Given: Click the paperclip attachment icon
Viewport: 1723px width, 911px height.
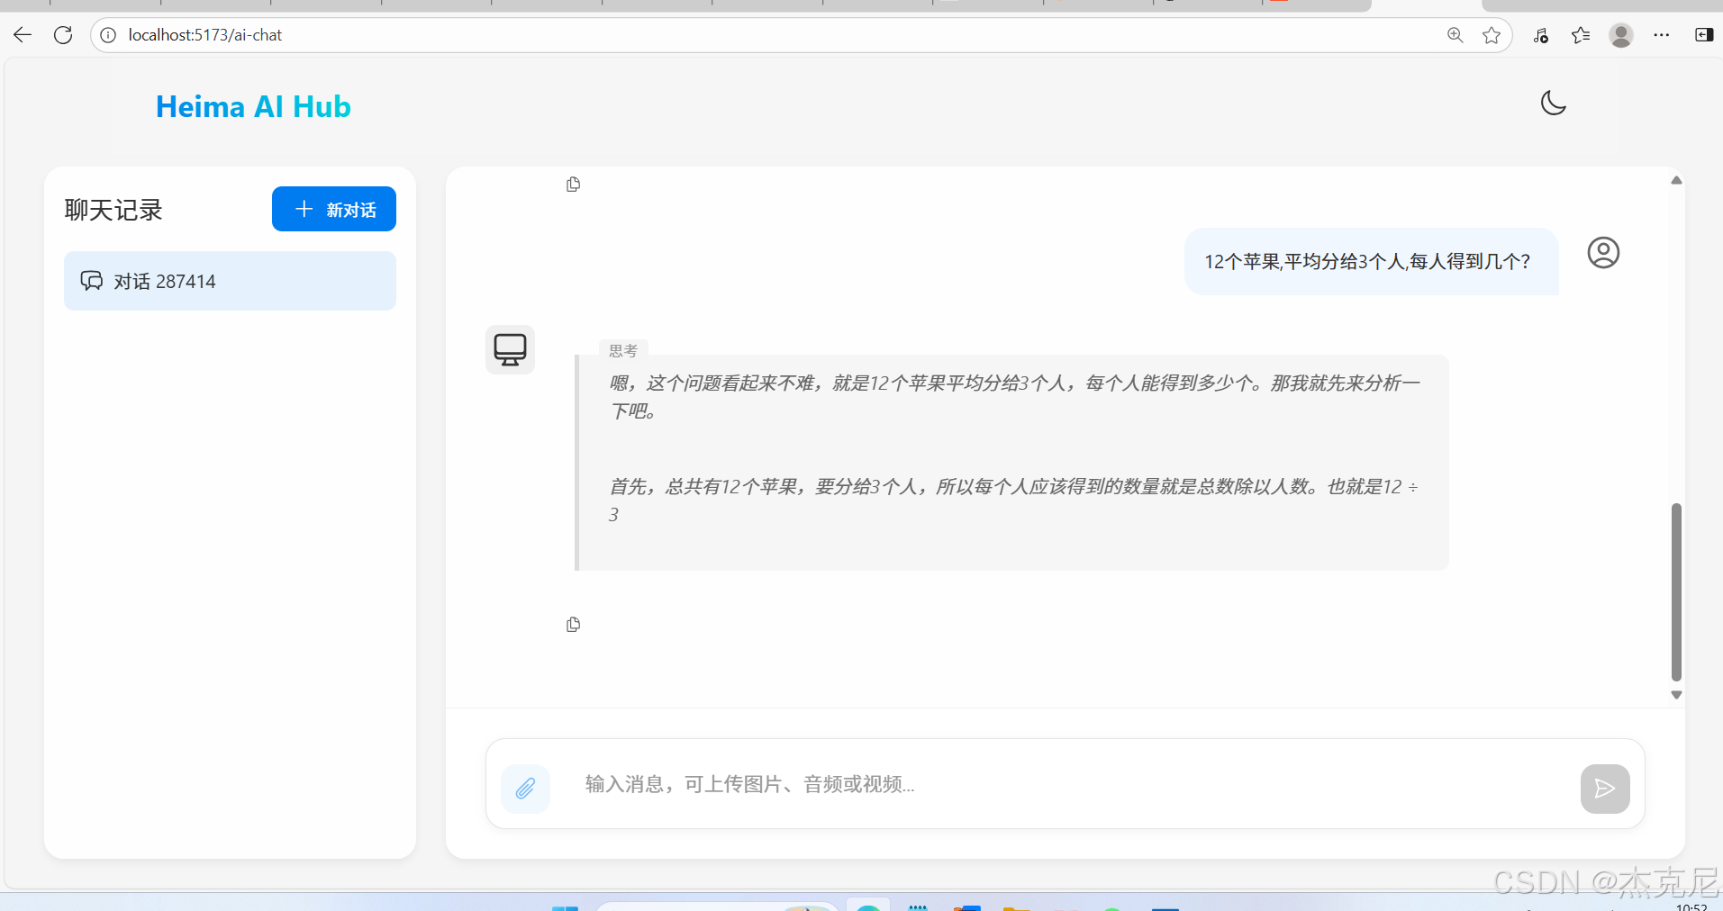Looking at the screenshot, I should pyautogui.click(x=525, y=789).
